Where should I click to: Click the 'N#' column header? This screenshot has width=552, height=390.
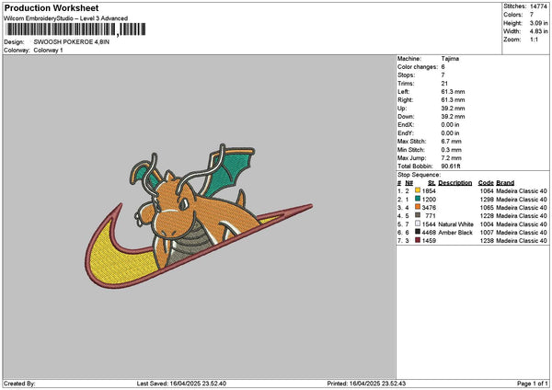pyautogui.click(x=408, y=183)
